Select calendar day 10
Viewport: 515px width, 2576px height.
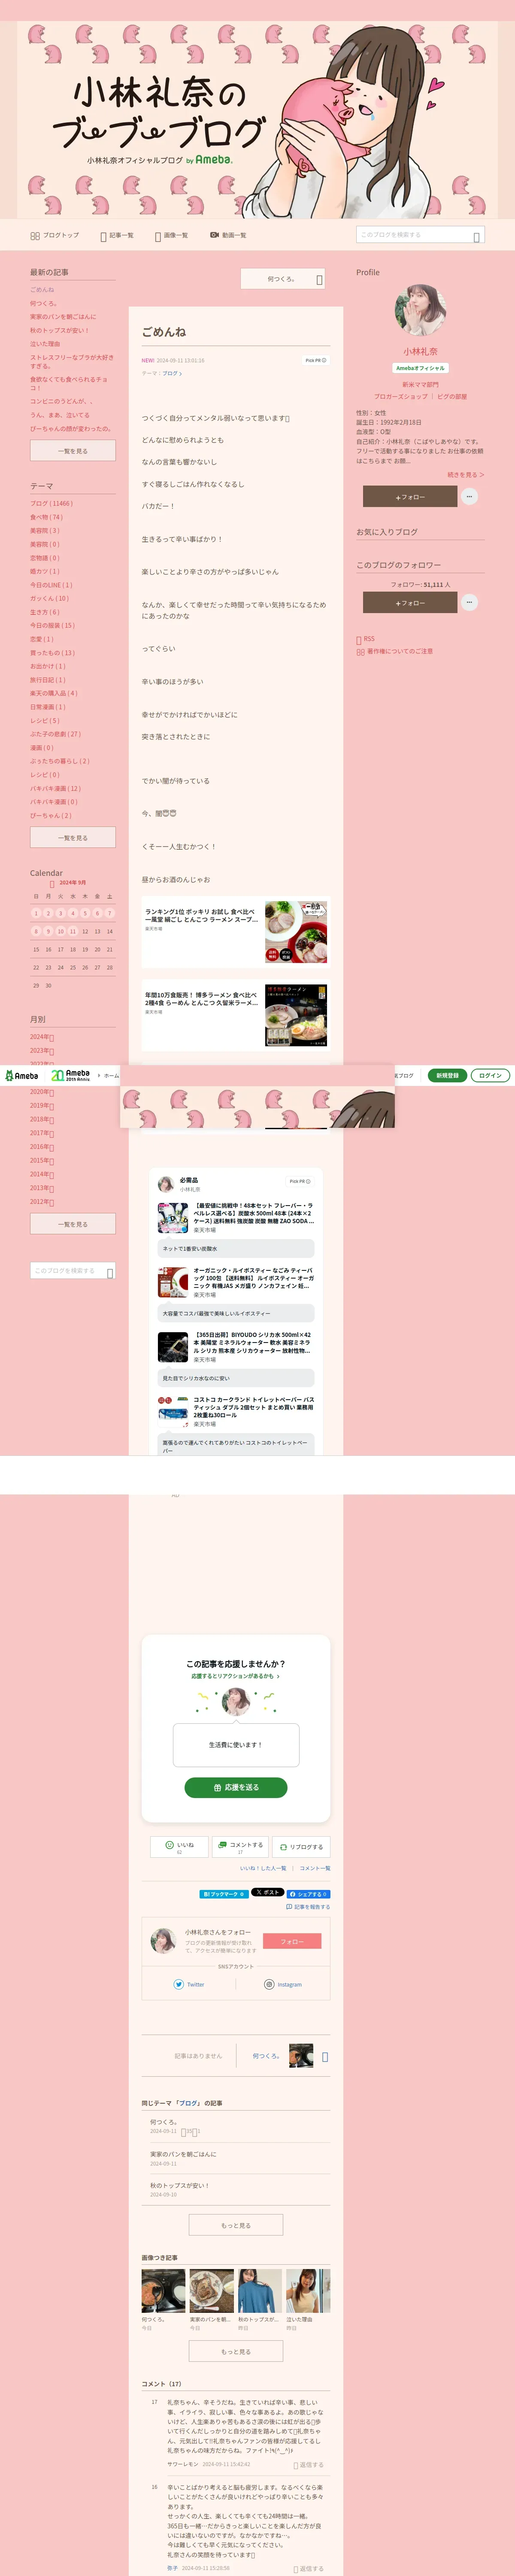(x=60, y=931)
